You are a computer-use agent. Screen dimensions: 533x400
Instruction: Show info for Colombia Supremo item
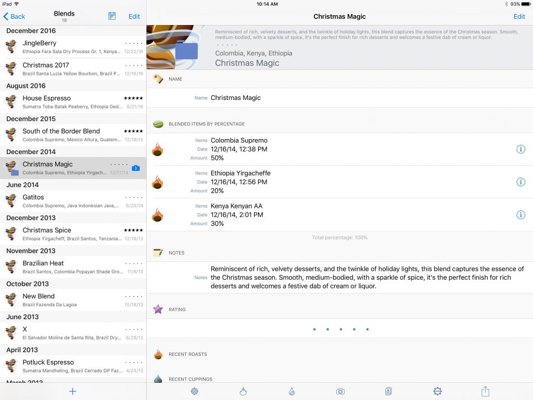click(521, 149)
